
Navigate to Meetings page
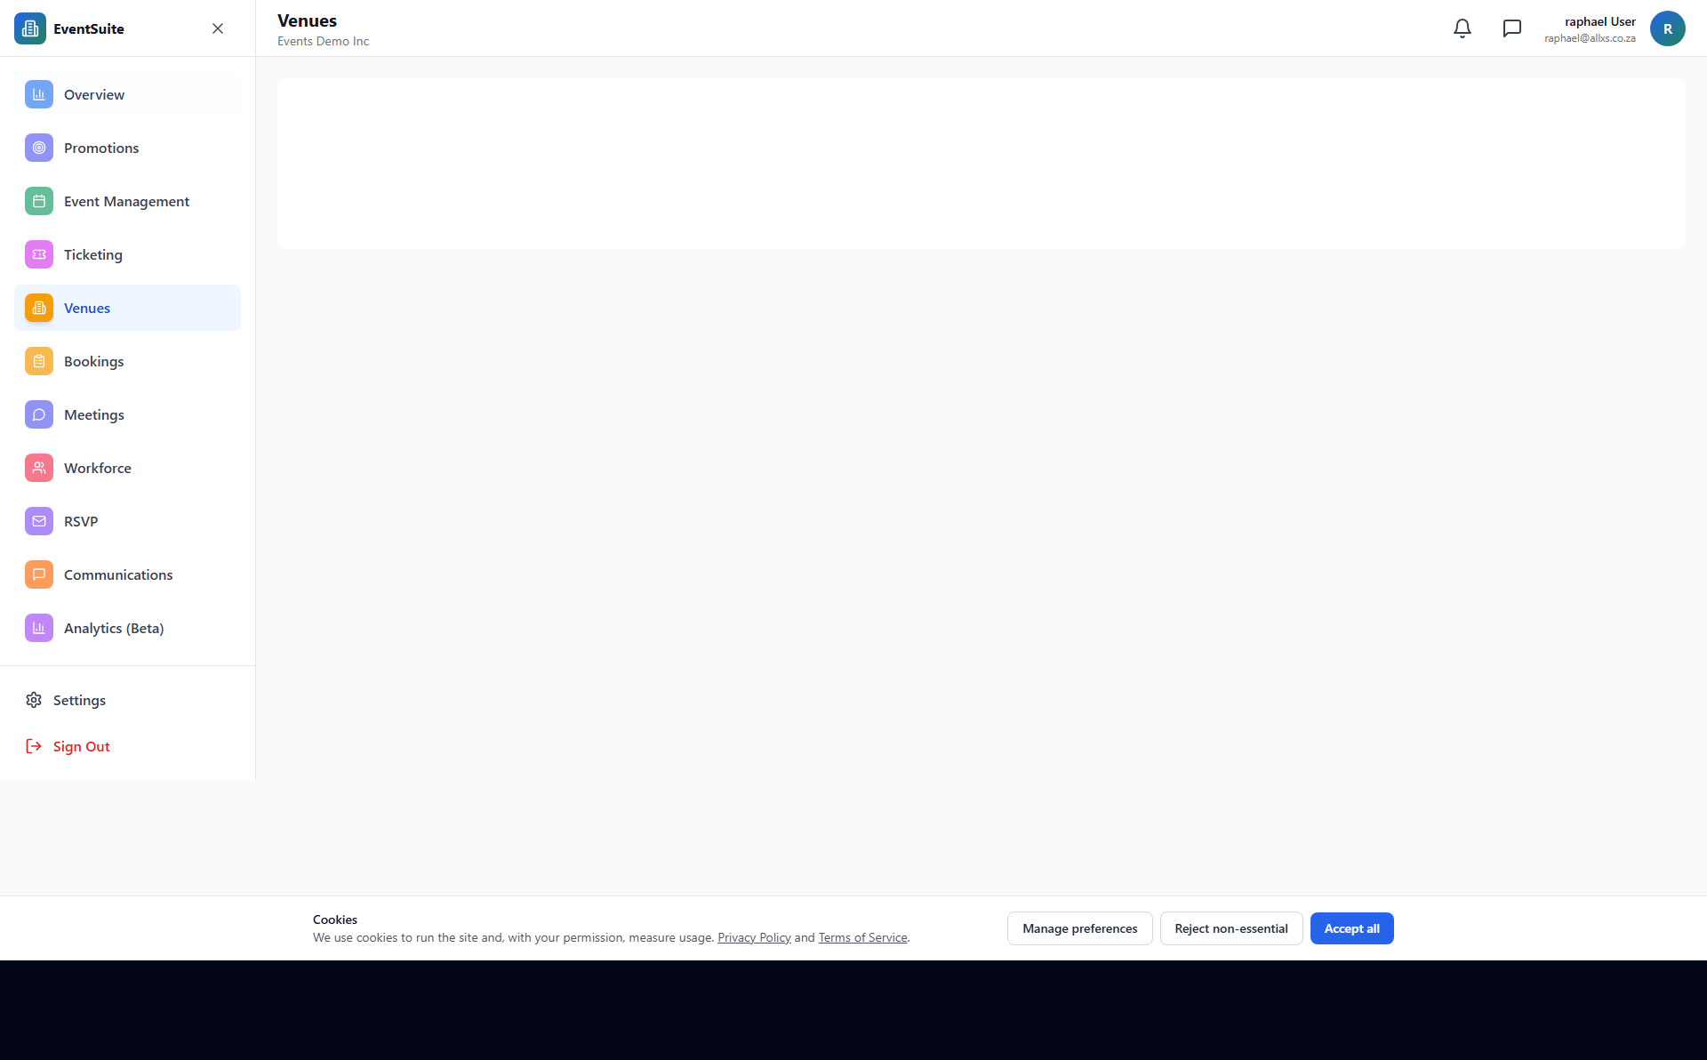pos(93,415)
